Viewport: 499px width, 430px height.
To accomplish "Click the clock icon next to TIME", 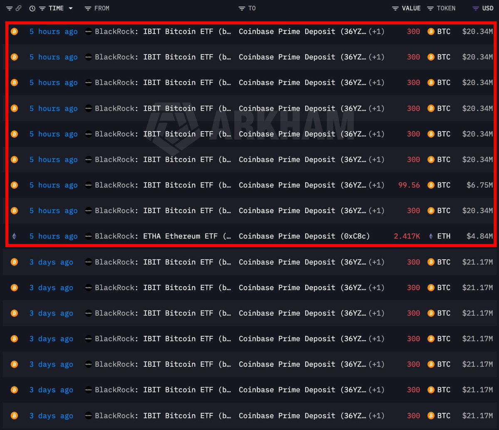I will (x=32, y=8).
